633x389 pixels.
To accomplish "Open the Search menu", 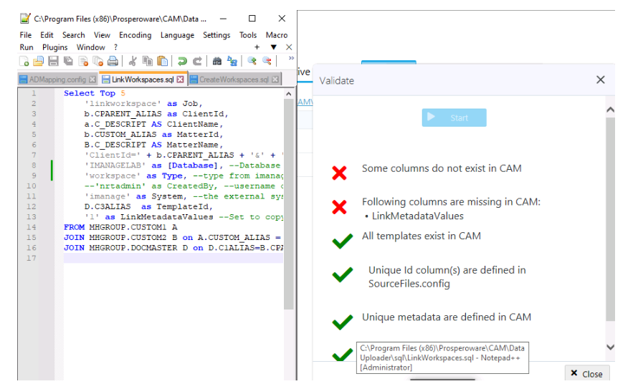I will pos(73,35).
